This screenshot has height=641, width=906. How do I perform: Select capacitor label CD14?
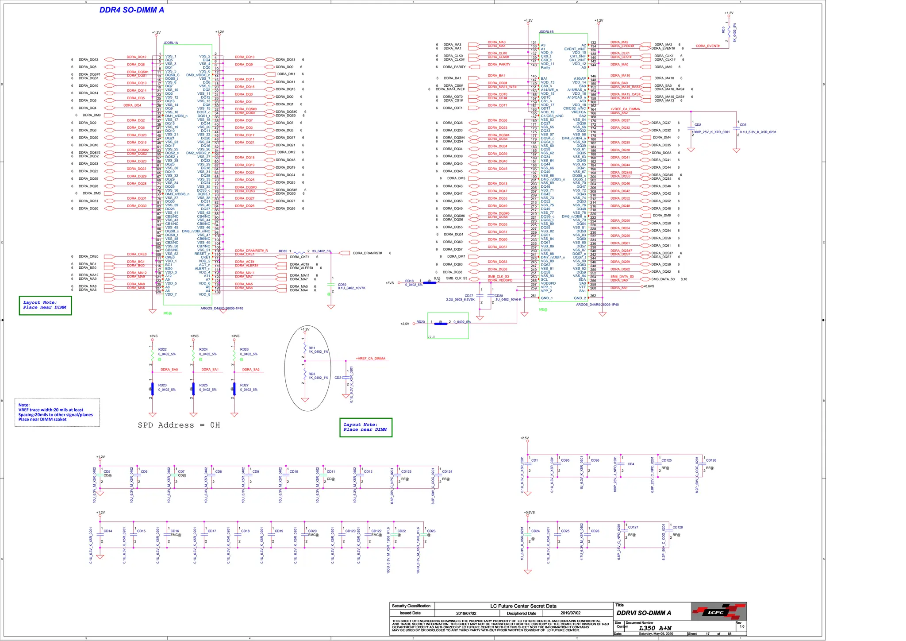(x=108, y=531)
